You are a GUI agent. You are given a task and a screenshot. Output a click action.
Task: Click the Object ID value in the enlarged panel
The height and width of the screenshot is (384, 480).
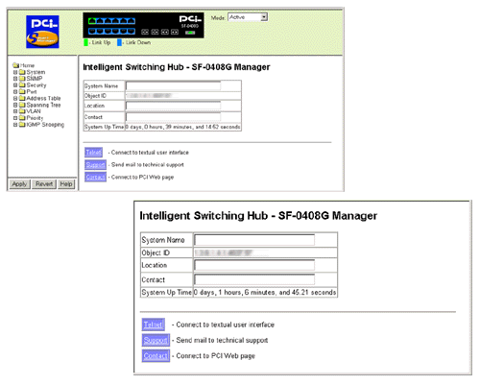tap(224, 252)
